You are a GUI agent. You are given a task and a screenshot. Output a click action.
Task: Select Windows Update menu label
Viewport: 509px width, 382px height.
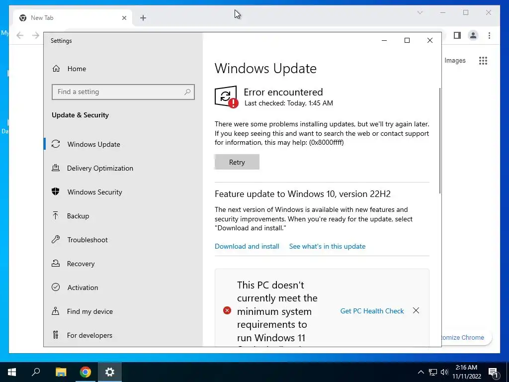click(x=94, y=144)
